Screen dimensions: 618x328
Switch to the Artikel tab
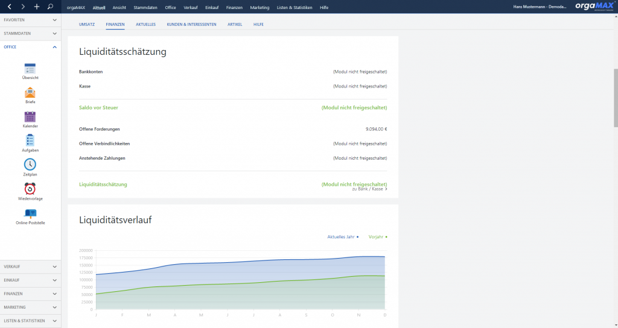(x=235, y=24)
